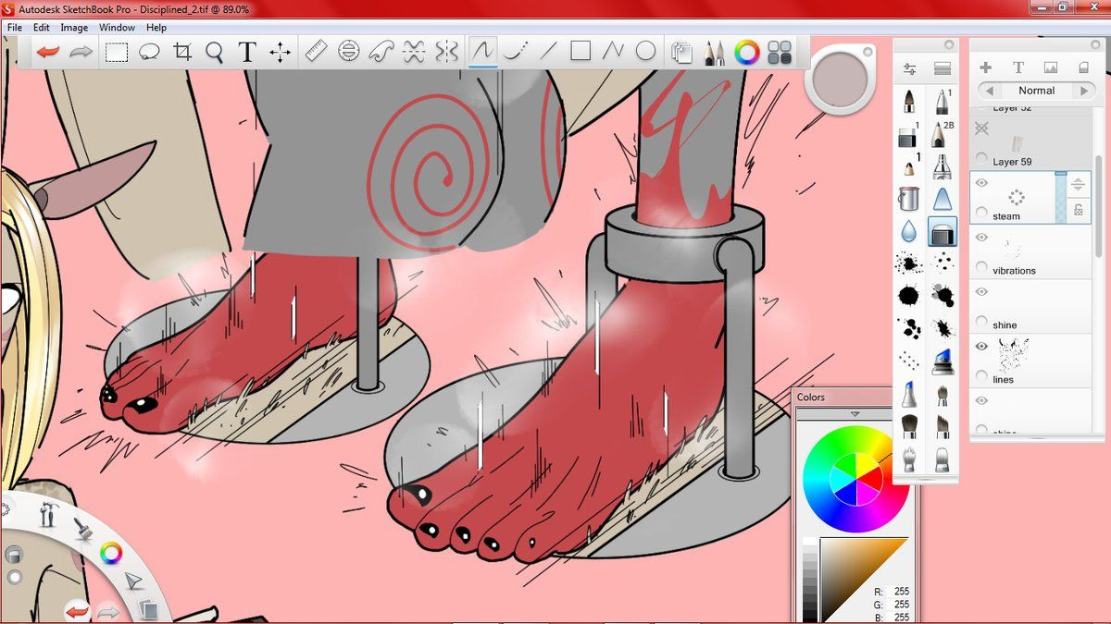Image resolution: width=1111 pixels, height=624 pixels.
Task: Select the rectangular marquee selection tool
Action: (116, 52)
